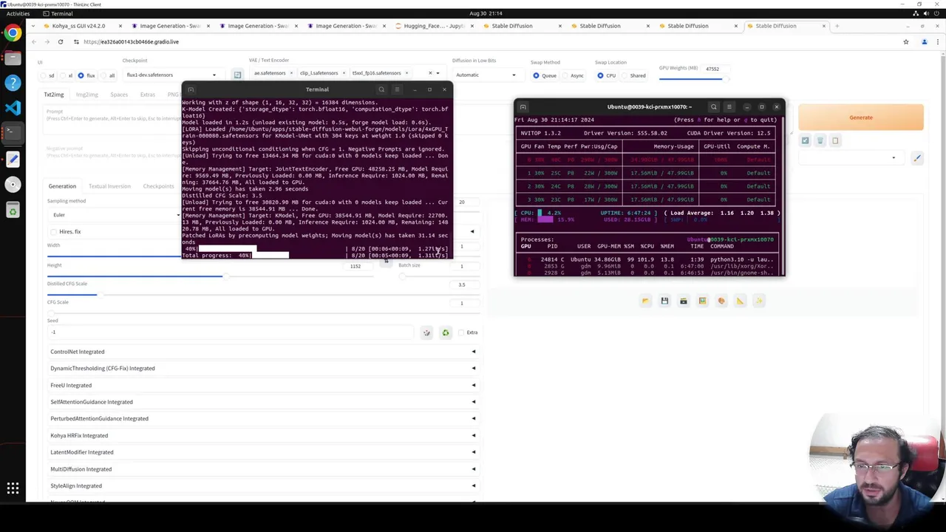Open the Activities overview
Image resolution: width=946 pixels, height=532 pixels.
[x=18, y=14]
